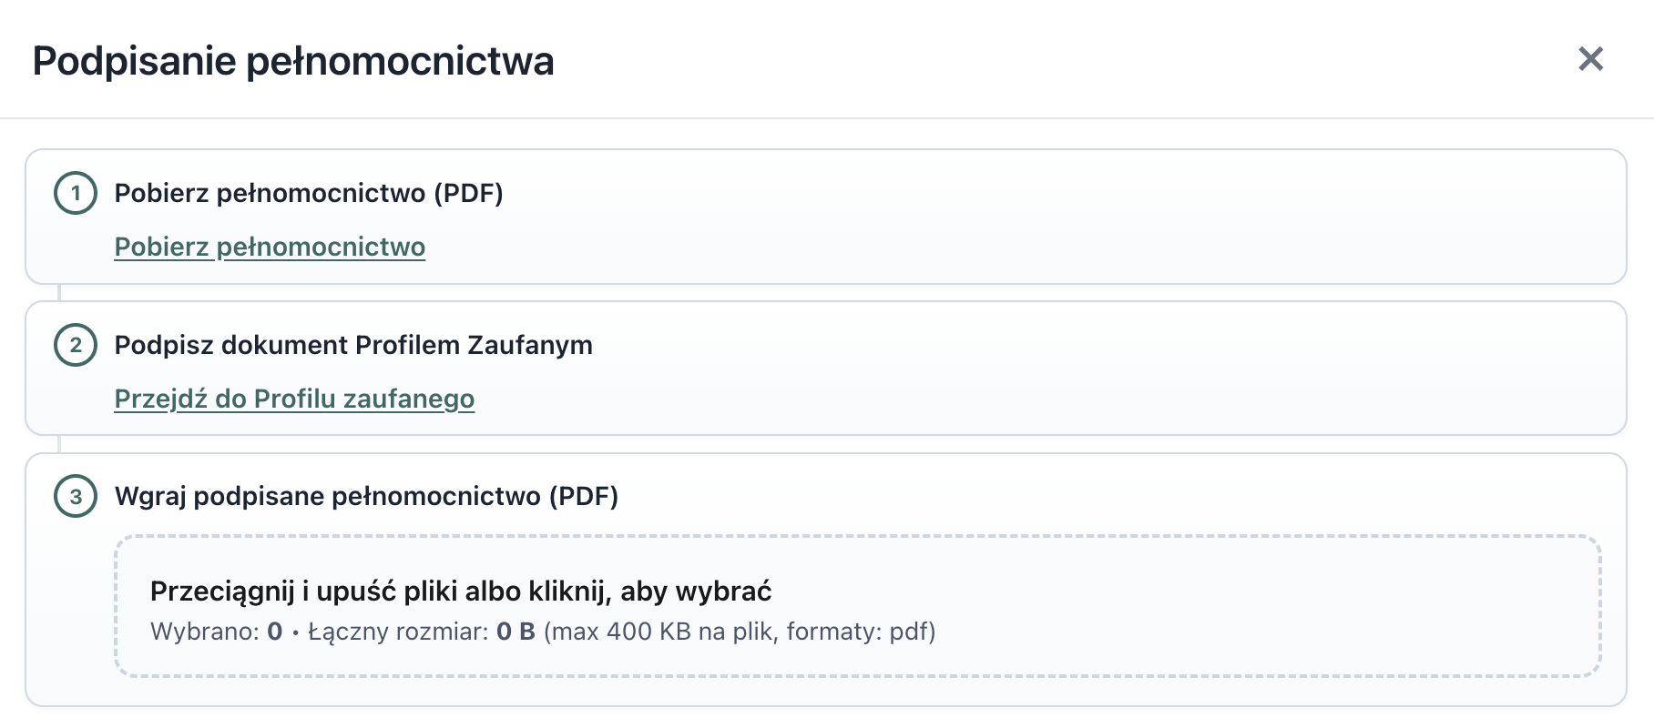Select the 'Podpisz dokument Profilem Zaufanym' step heading
1654x728 pixels.
pyautogui.click(x=352, y=345)
